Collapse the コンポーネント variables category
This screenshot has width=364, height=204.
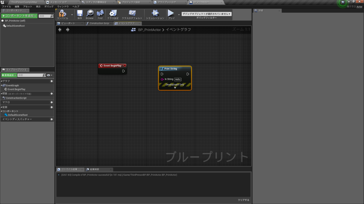pyautogui.click(x=1, y=111)
